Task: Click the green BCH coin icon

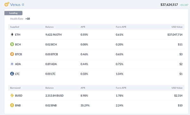Action: click(12, 44)
